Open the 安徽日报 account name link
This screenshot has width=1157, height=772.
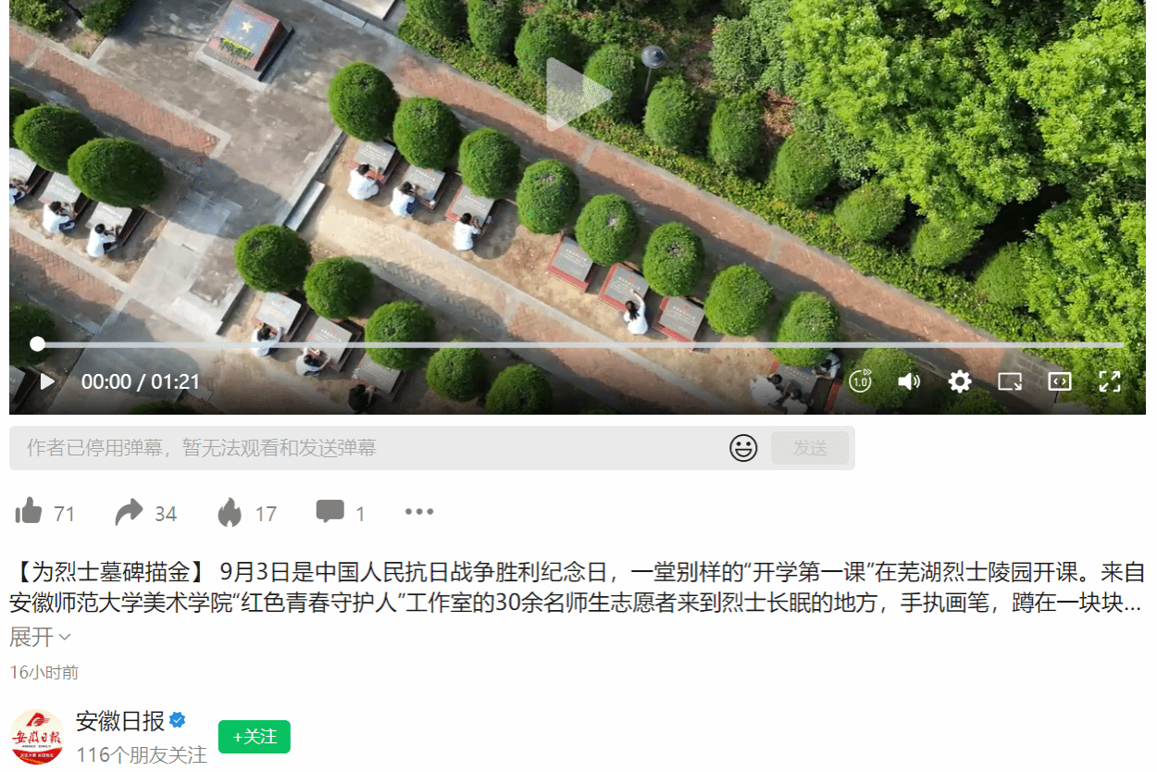[120, 721]
